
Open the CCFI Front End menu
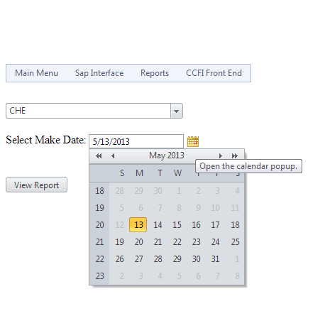(x=214, y=73)
